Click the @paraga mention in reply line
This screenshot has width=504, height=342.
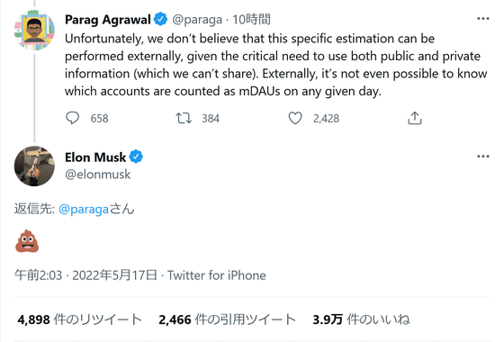click(x=84, y=209)
